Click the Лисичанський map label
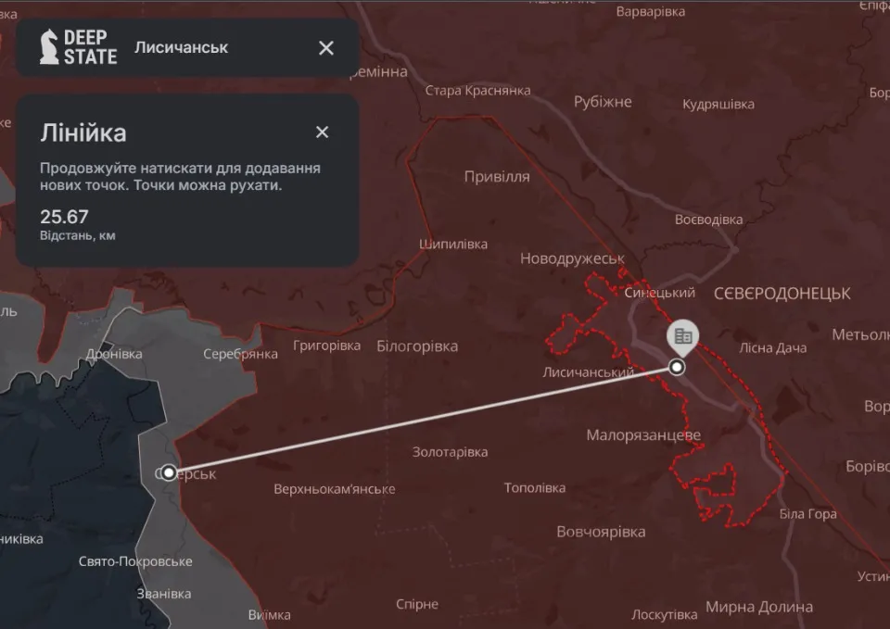 pyautogui.click(x=588, y=372)
